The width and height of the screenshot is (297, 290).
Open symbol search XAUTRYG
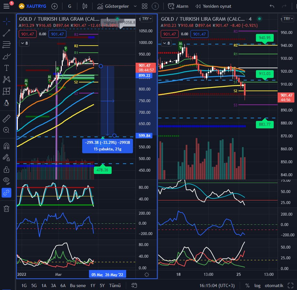click(x=32, y=6)
